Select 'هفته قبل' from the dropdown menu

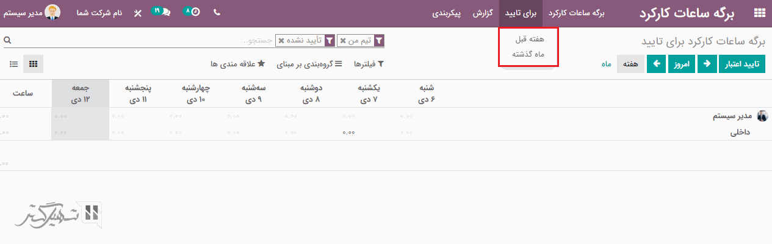tap(529, 39)
